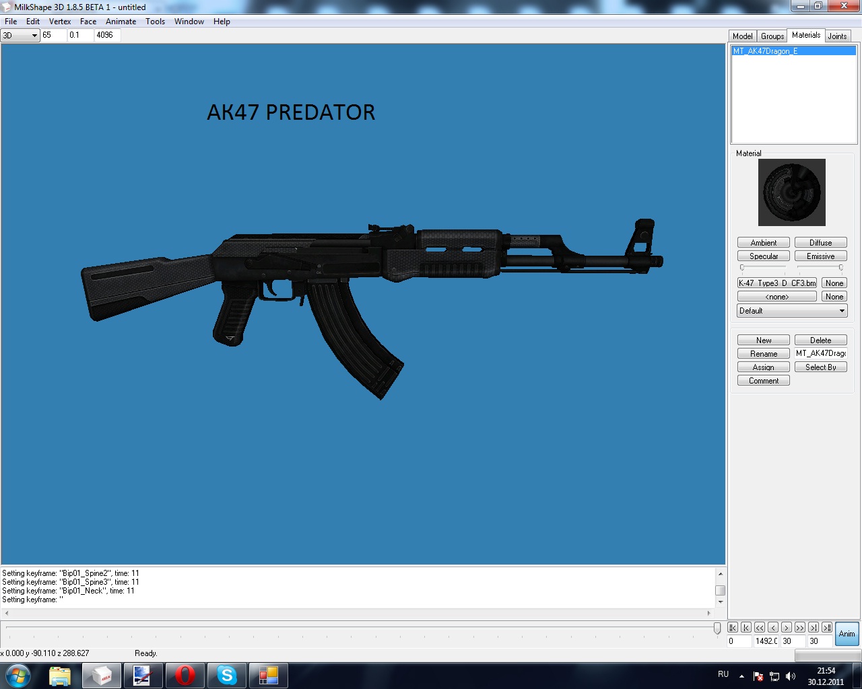Click the MilkShape 3D taskbar icon

pos(102,676)
